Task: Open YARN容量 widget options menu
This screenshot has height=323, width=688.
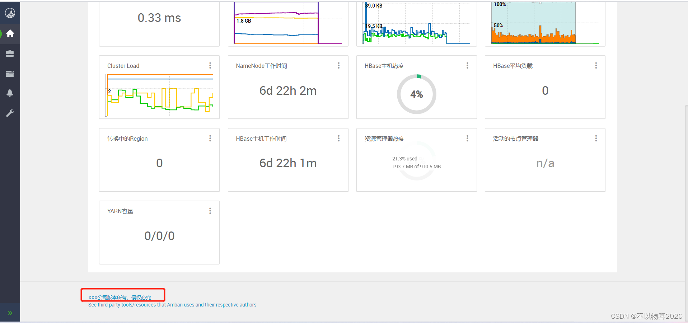Action: pyautogui.click(x=210, y=211)
